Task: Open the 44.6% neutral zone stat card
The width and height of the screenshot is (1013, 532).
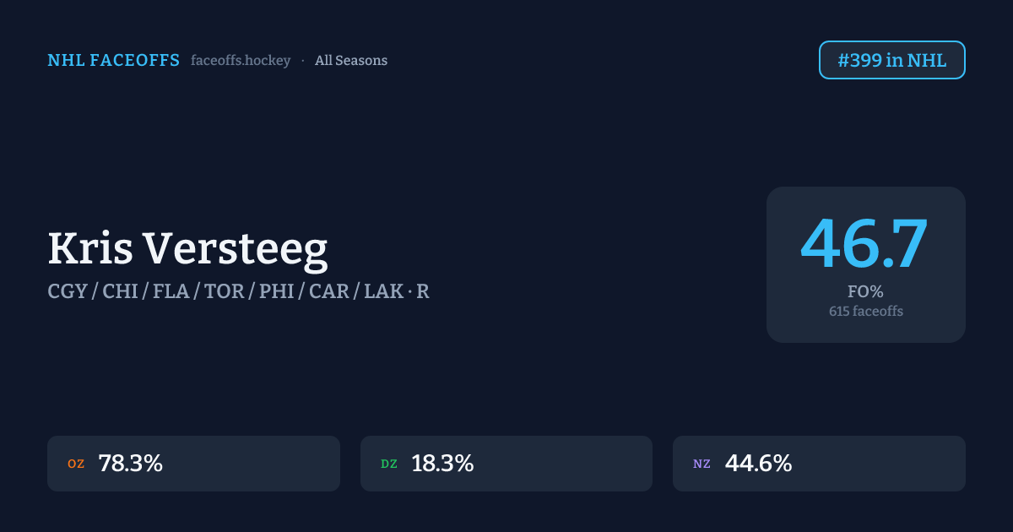Action: click(819, 464)
